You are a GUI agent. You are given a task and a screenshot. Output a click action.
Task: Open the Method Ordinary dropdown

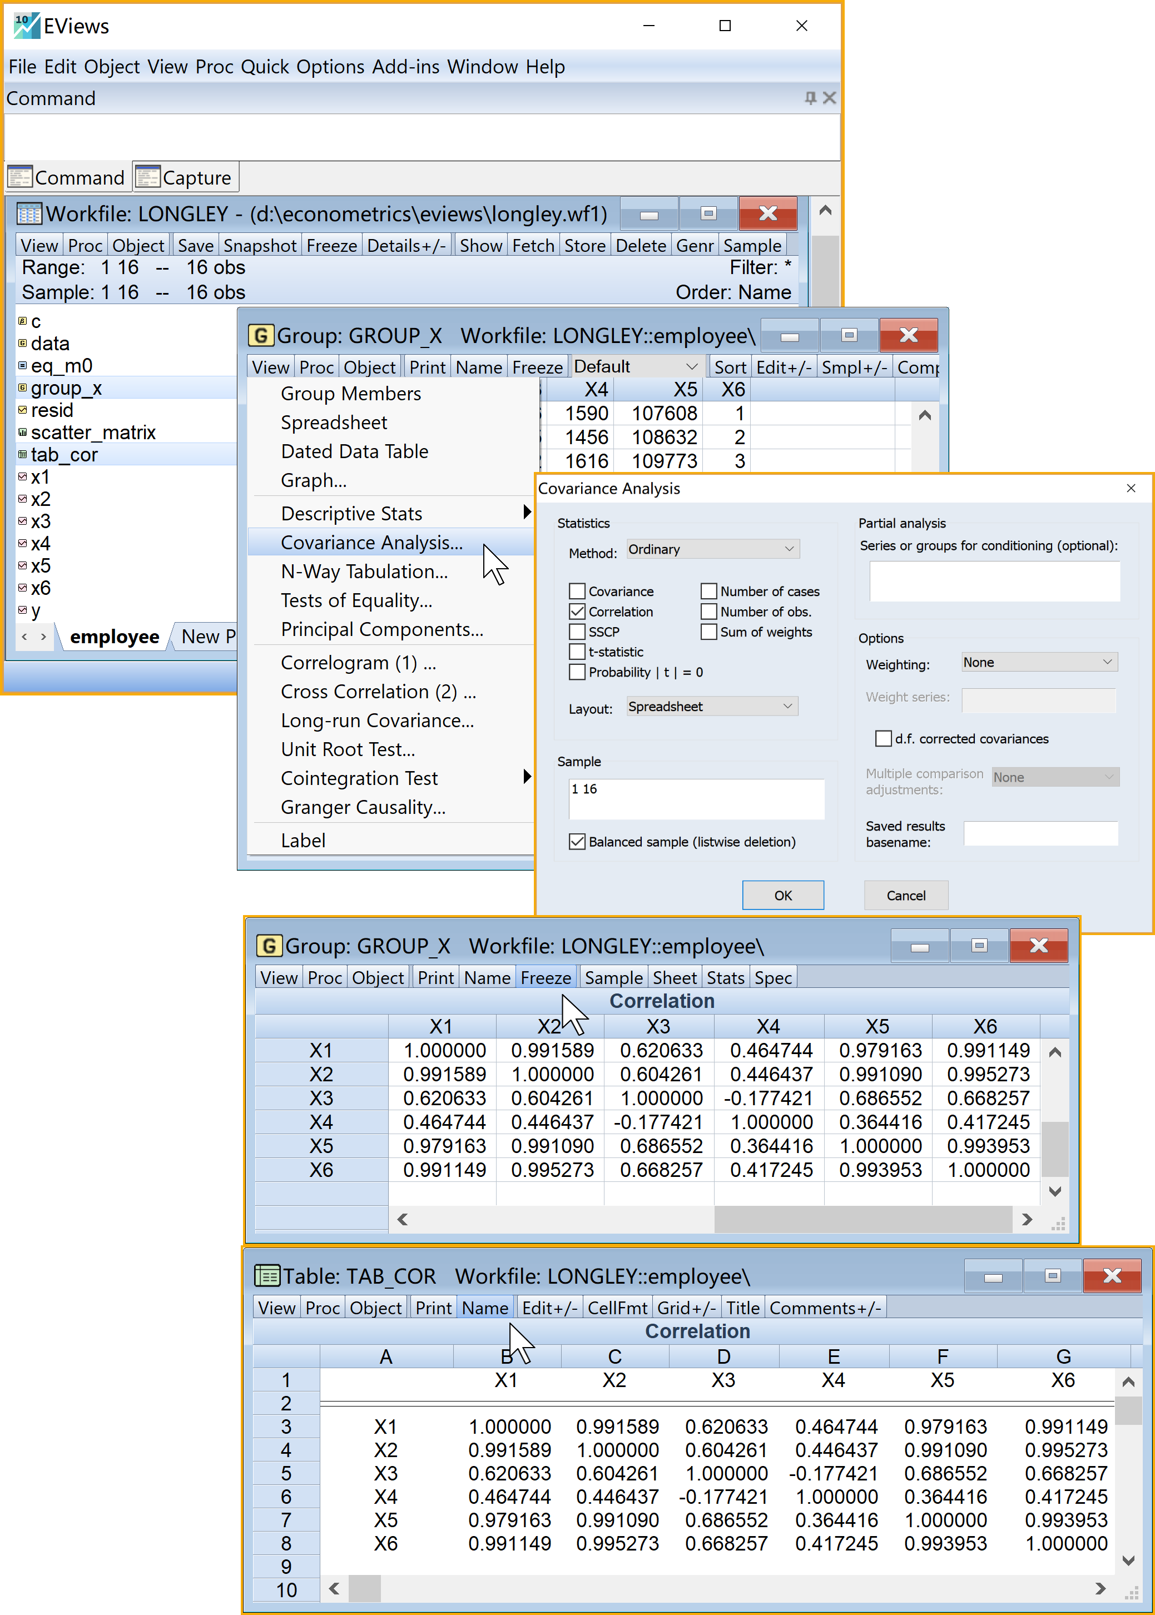[712, 549]
